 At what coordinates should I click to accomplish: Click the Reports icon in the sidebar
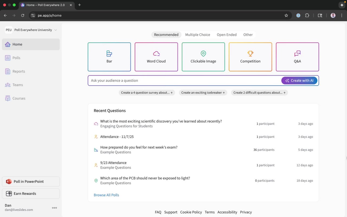pos(8,71)
